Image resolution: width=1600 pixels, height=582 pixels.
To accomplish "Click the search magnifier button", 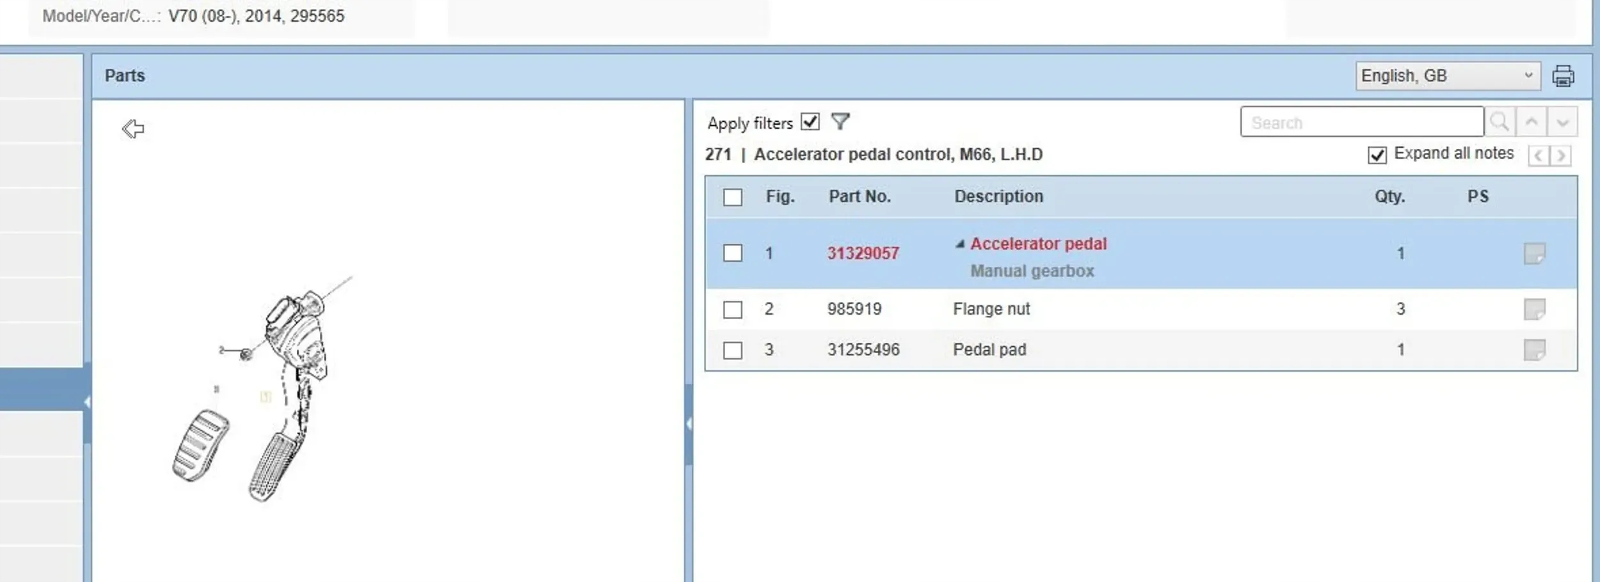I will click(1500, 122).
